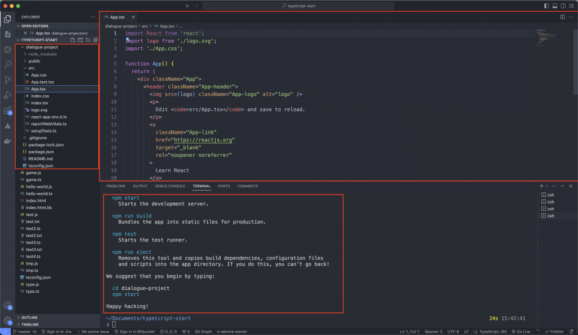Click Prettier in status bar

point(554,332)
